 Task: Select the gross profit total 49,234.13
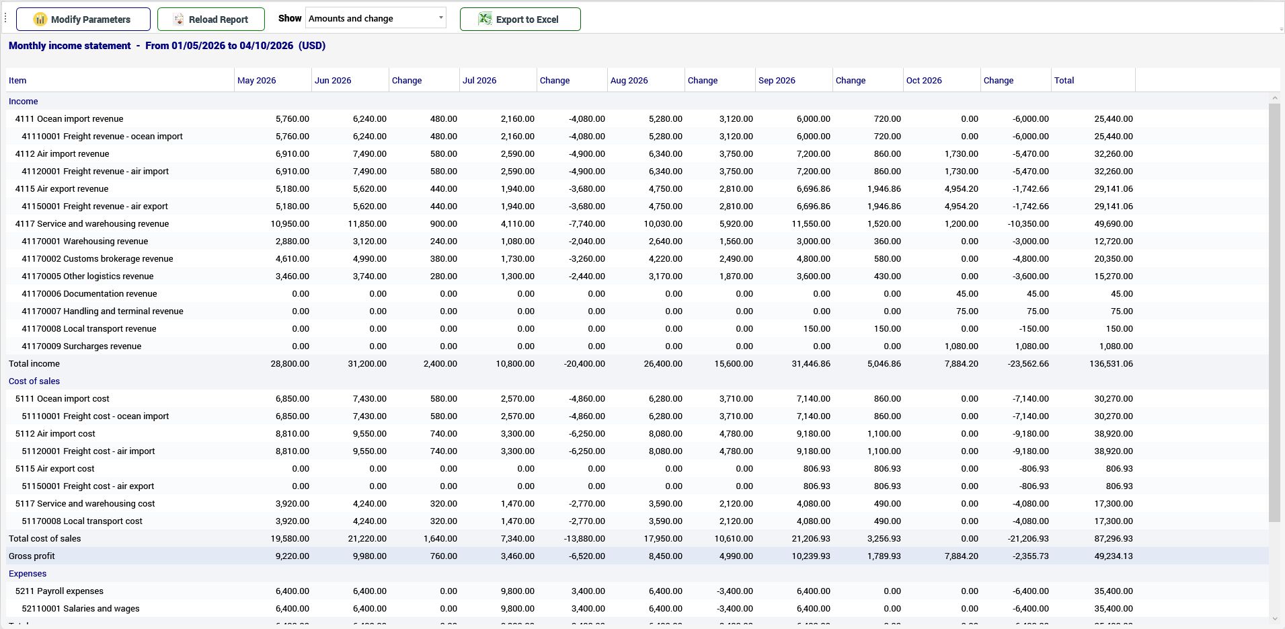pos(1114,556)
